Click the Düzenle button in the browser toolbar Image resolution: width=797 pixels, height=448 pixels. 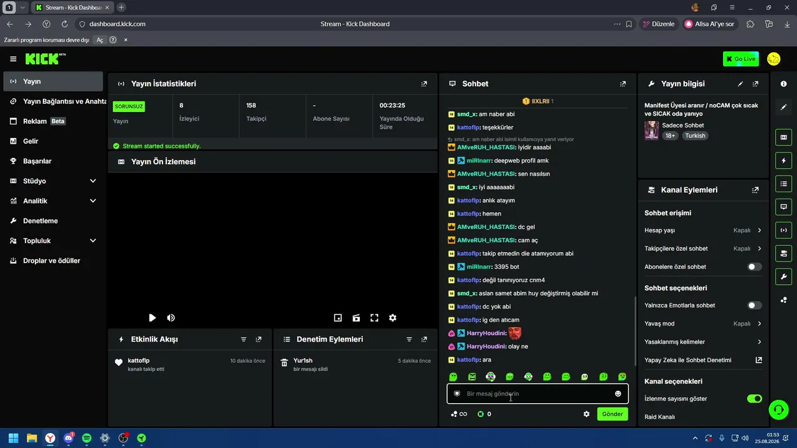pyautogui.click(x=658, y=24)
